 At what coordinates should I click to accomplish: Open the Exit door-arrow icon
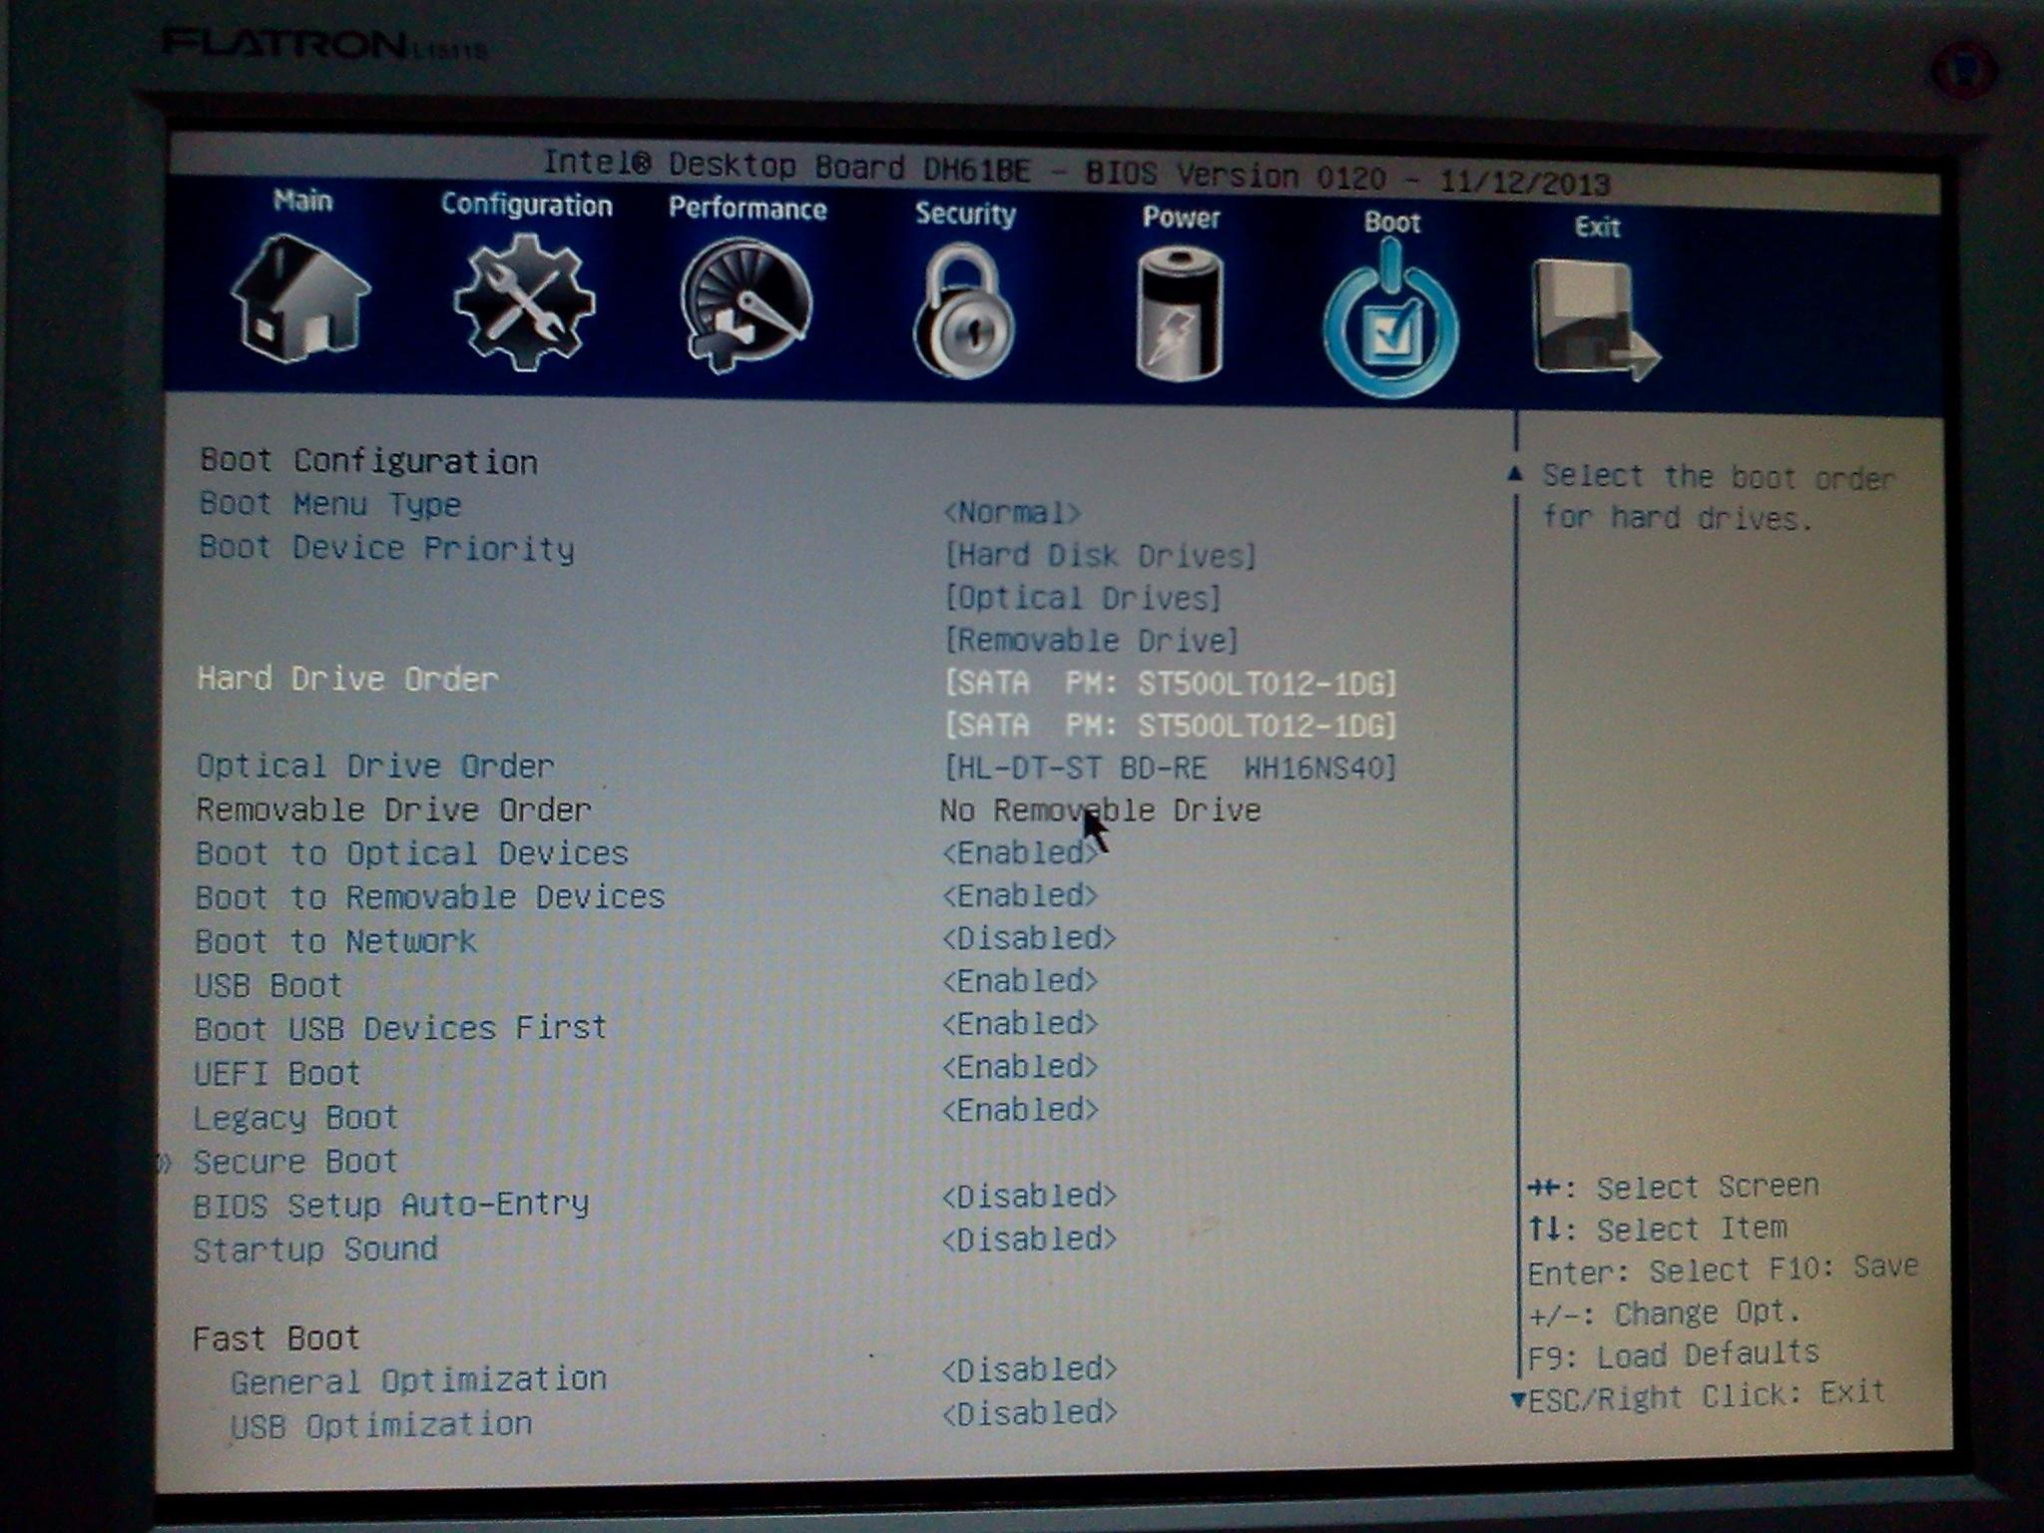pos(1596,320)
